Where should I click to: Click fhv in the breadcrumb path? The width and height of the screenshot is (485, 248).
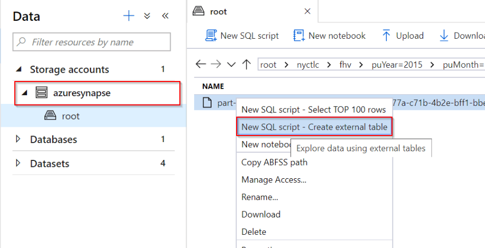point(345,65)
